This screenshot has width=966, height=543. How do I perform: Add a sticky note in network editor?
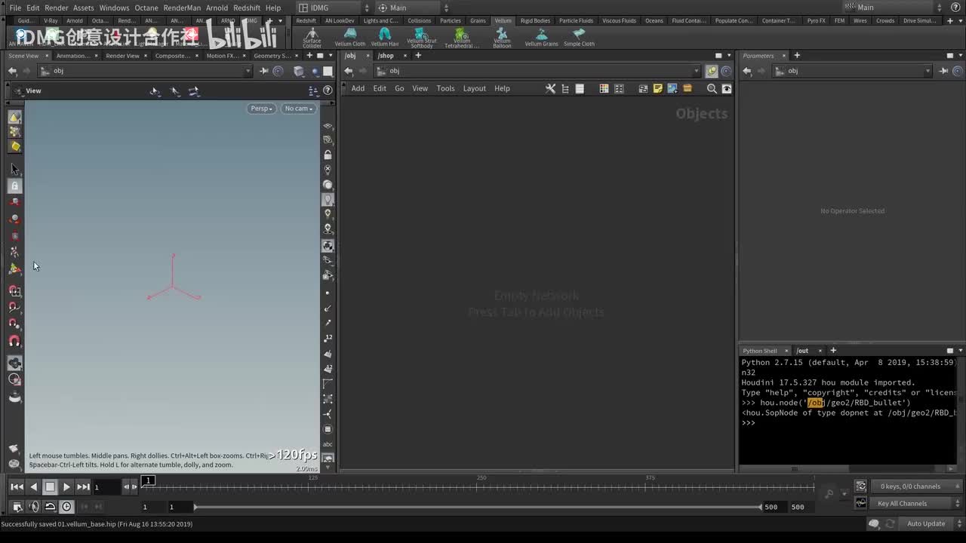point(657,88)
